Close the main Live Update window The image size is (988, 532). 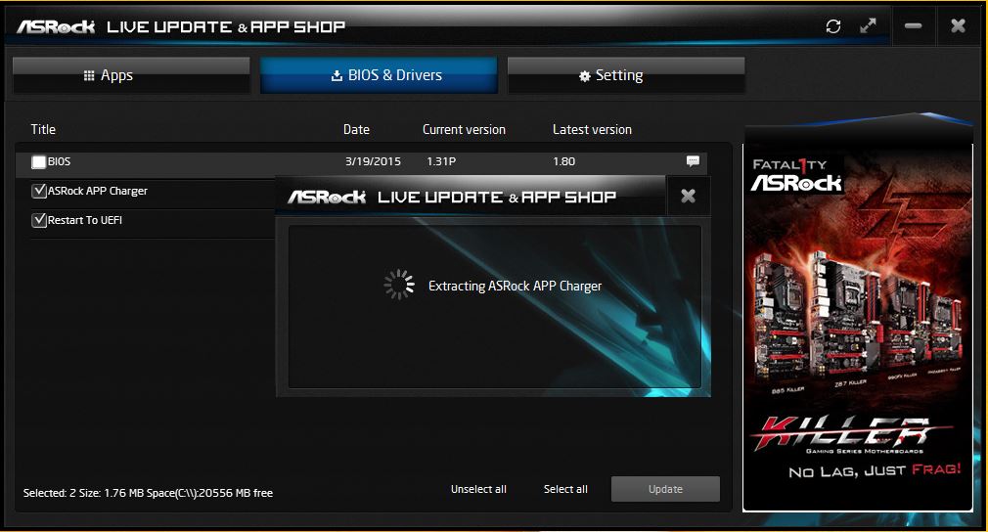[x=958, y=25]
